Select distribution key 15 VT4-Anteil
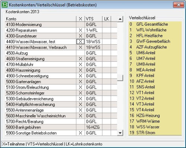This screenshot has width=186, height=148. pyautogui.click(x=155, y=110)
